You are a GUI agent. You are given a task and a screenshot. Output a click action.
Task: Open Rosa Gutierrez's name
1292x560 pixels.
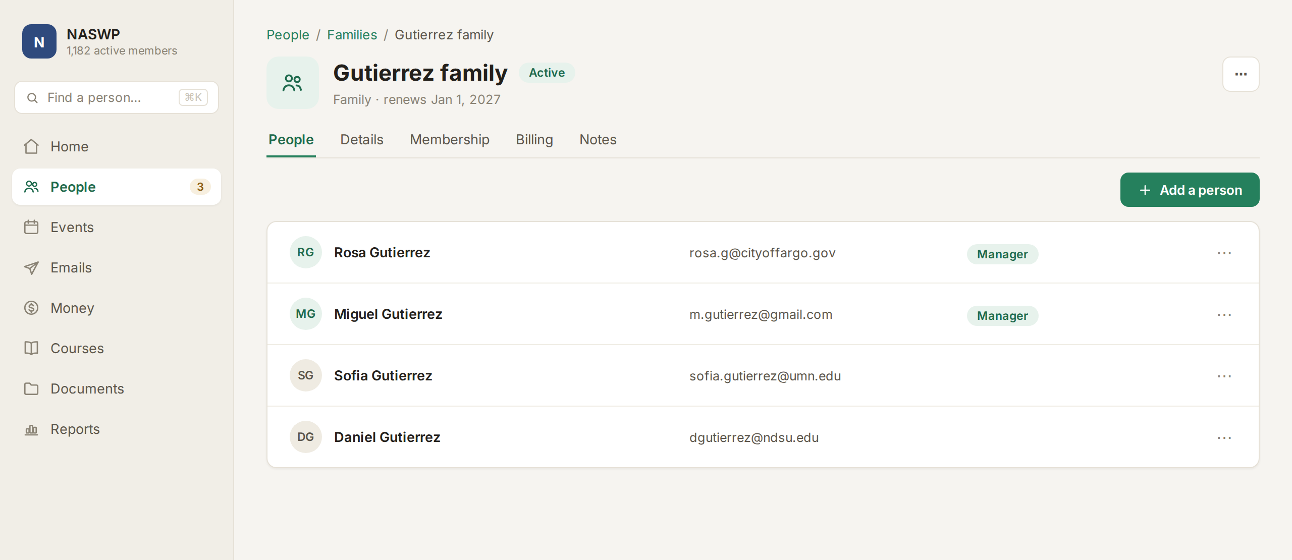coord(382,253)
